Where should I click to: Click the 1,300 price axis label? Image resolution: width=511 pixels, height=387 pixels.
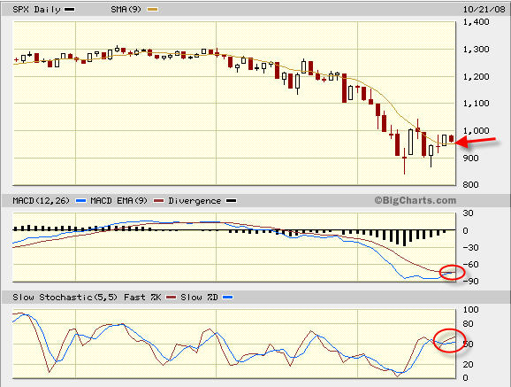pos(477,50)
